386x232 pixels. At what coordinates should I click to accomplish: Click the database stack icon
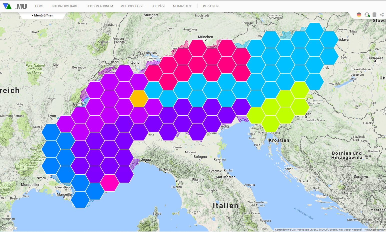374,15
